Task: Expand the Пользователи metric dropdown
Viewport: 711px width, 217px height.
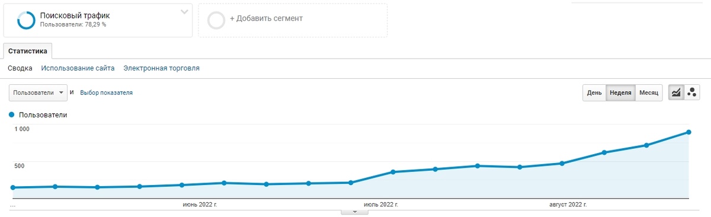Action: (38, 93)
